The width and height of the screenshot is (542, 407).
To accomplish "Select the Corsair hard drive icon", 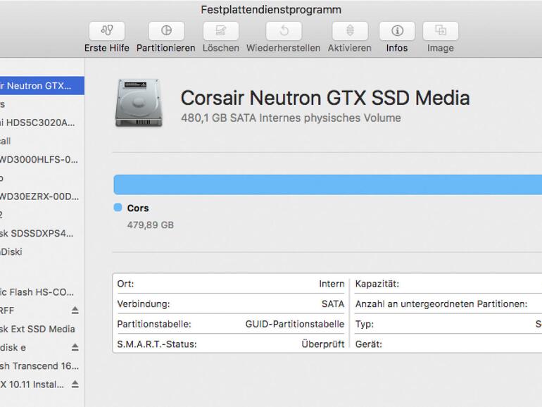I will coord(139,103).
